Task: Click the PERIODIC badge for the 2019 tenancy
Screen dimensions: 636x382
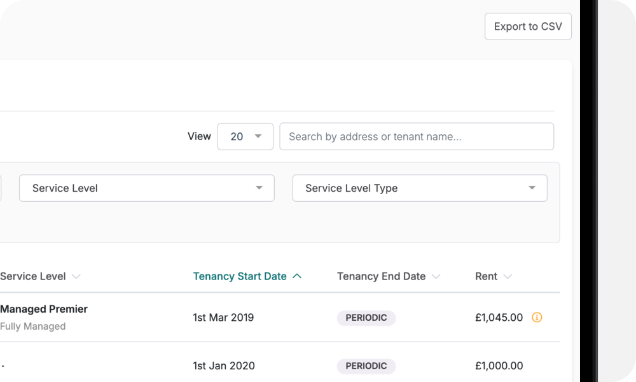Action: click(x=366, y=318)
